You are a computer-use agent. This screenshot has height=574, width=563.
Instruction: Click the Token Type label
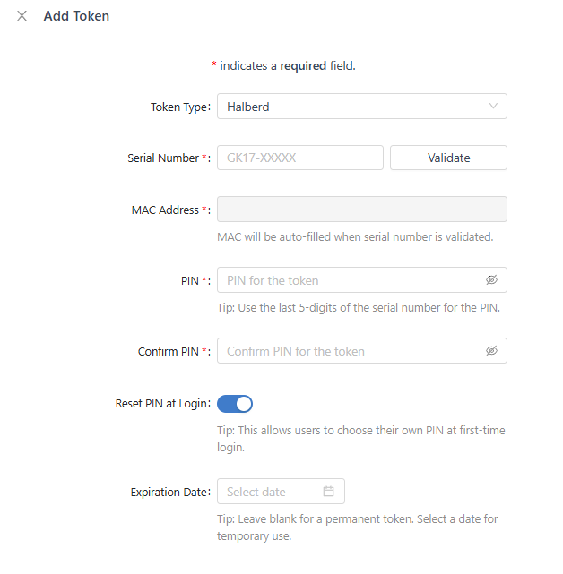(x=178, y=107)
